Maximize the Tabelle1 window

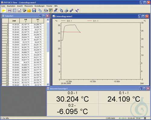coord(44,16)
